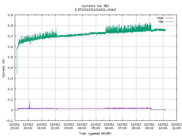Click the purple +30A legend line sample
Viewport: 182px width, 136px height.
(x=169, y=18)
